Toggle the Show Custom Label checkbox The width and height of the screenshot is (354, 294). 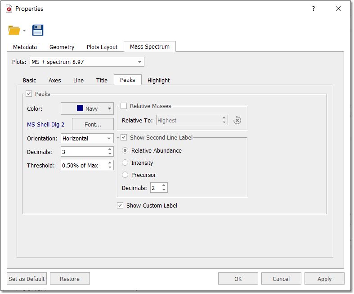tap(120, 205)
